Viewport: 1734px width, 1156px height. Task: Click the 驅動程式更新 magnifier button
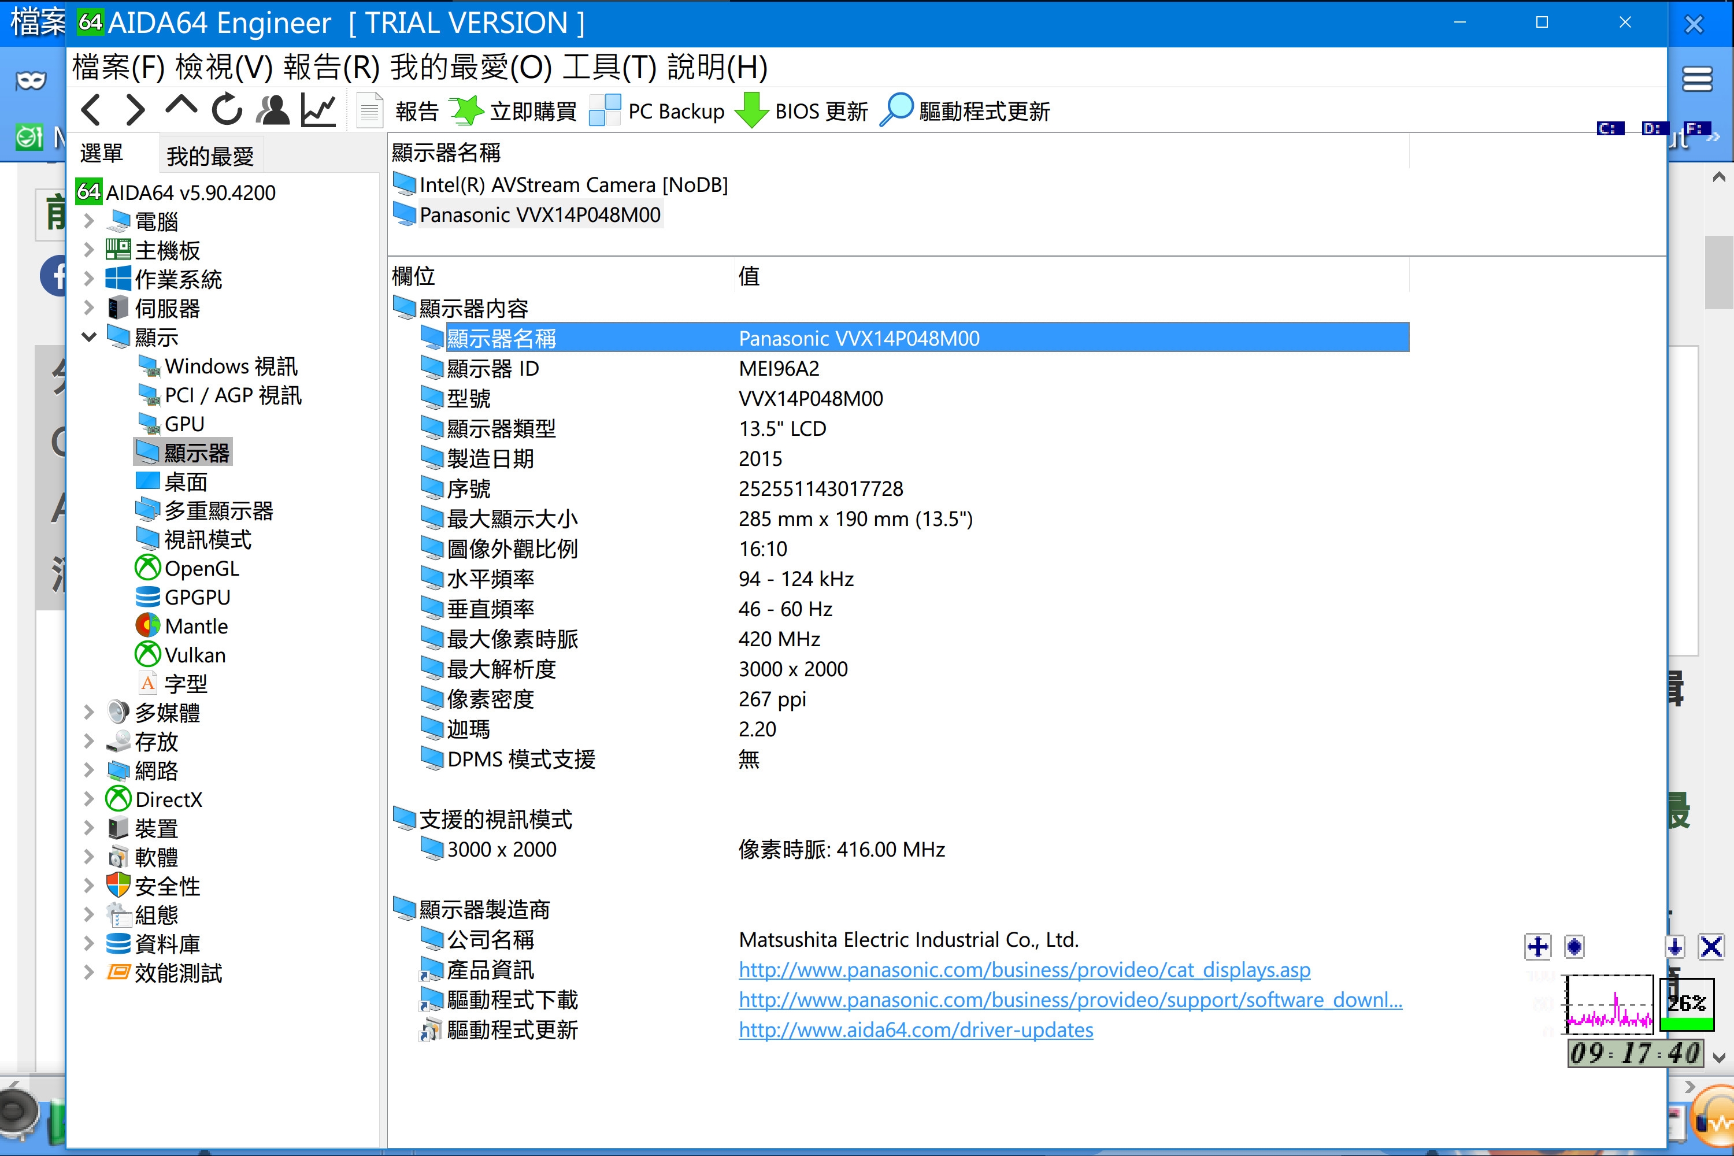(965, 112)
